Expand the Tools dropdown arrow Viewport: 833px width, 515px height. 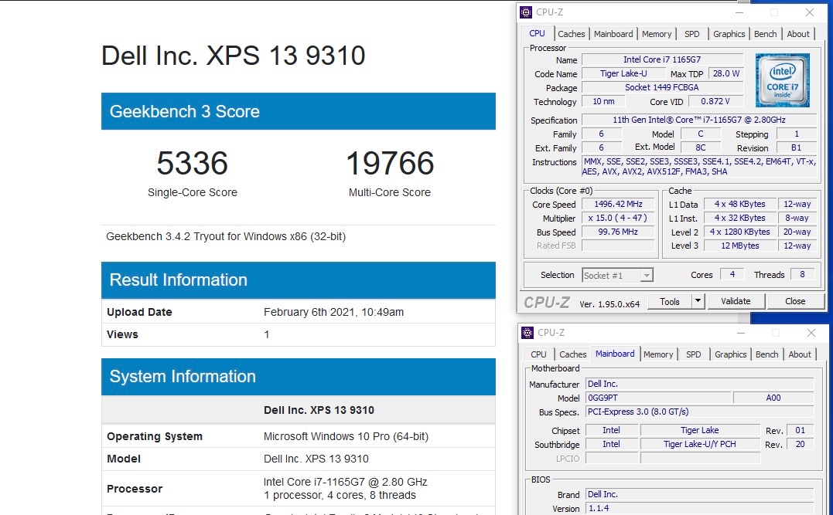698,301
